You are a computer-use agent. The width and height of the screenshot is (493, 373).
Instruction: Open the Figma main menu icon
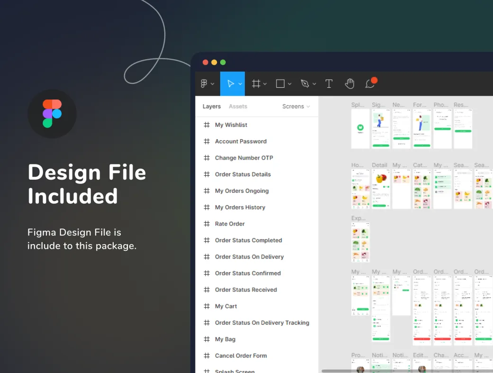pos(204,84)
